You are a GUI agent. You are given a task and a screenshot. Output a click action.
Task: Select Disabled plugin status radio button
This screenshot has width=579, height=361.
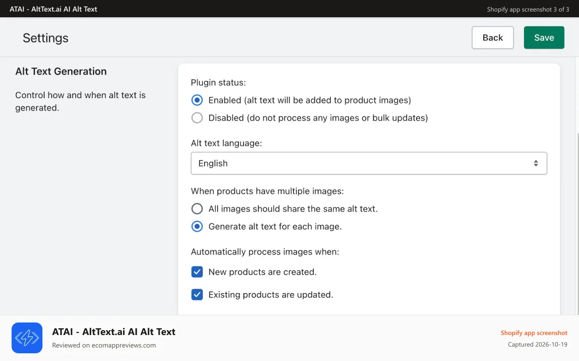point(197,117)
